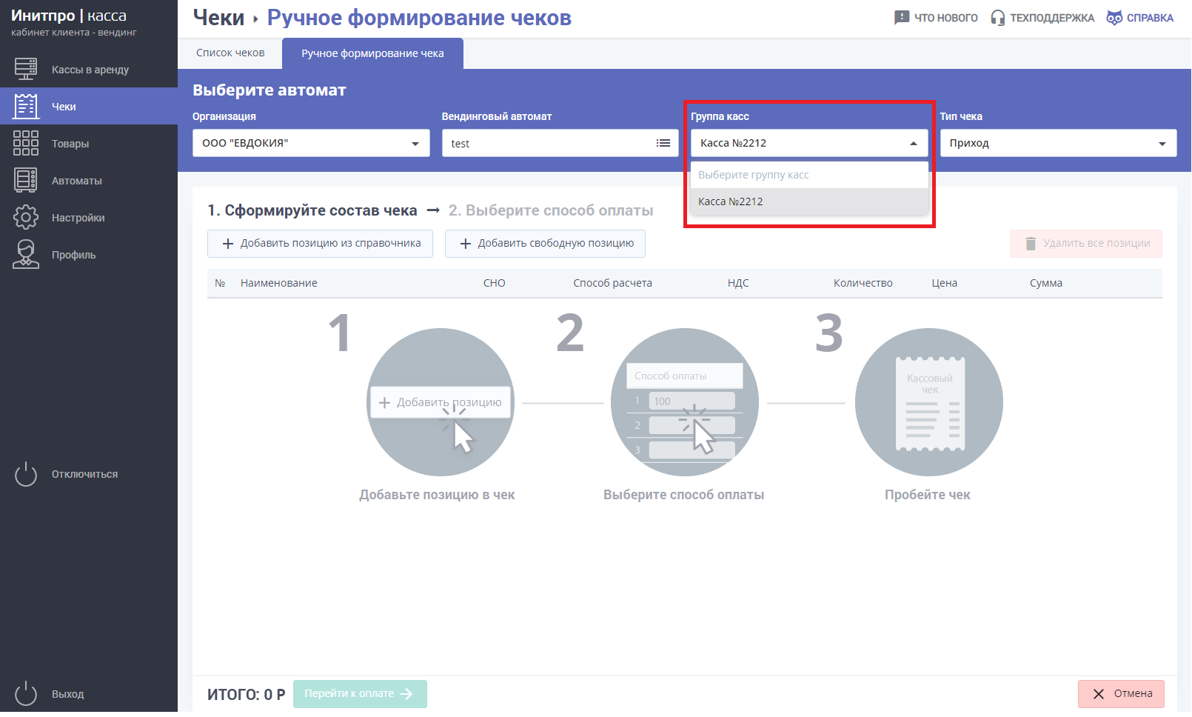Open the list icon in Вендинговый автомат field

[663, 143]
